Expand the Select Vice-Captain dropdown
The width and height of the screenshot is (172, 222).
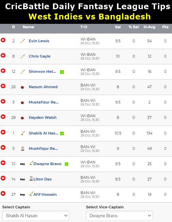tap(119, 216)
